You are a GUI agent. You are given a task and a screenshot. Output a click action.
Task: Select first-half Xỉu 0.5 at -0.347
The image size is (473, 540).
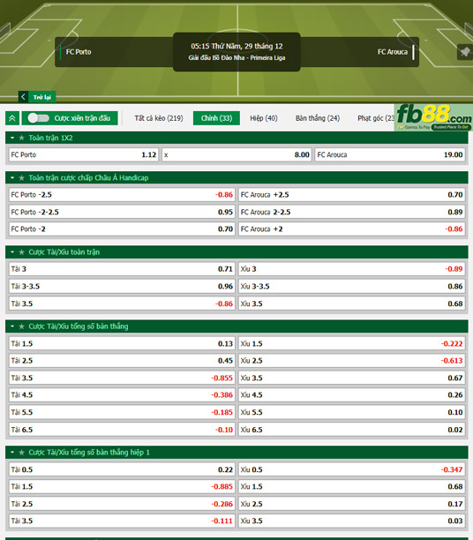click(x=352, y=469)
